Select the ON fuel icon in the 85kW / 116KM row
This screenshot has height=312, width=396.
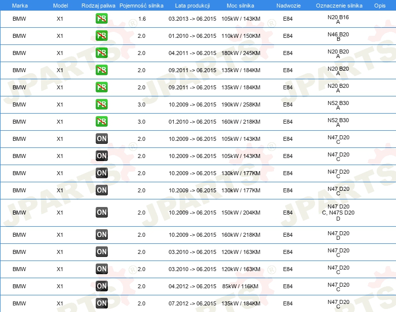click(x=101, y=286)
